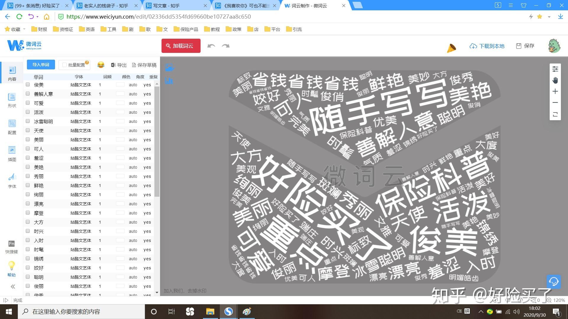Click the bar chart icon on canvas

tap(169, 80)
